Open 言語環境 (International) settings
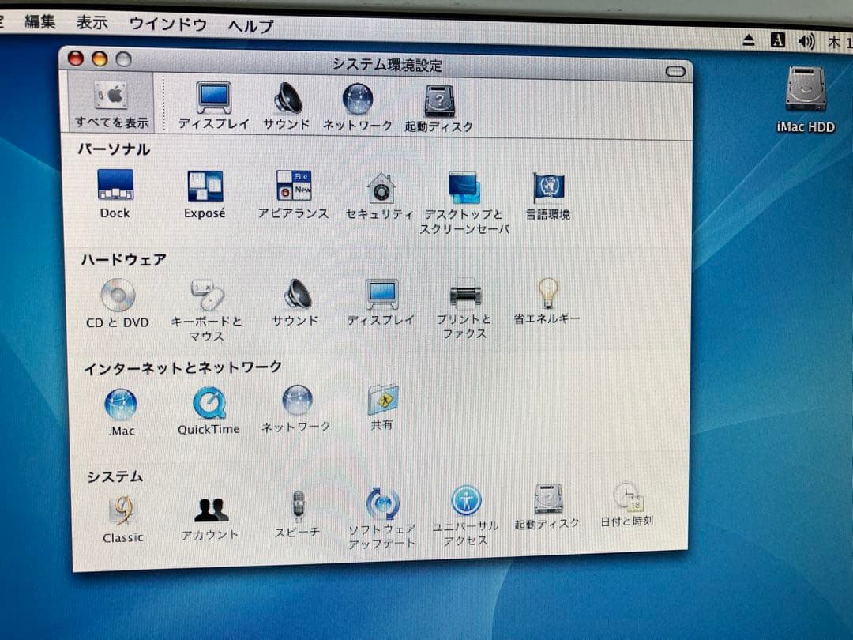The height and width of the screenshot is (640, 853). 548,188
